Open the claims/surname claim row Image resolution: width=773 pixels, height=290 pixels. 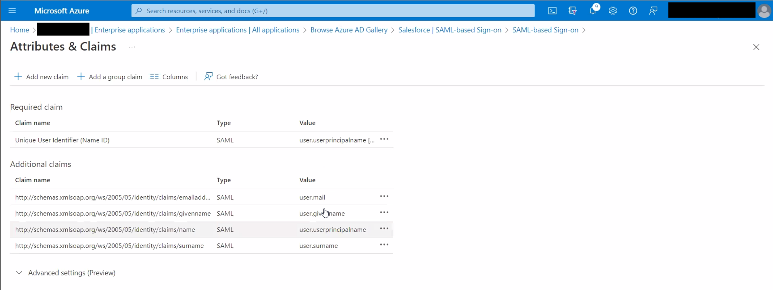coord(109,246)
